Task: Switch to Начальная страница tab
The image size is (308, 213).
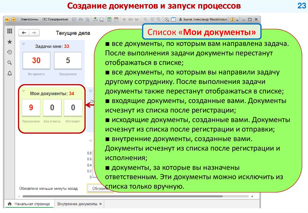Action: tap(29, 204)
